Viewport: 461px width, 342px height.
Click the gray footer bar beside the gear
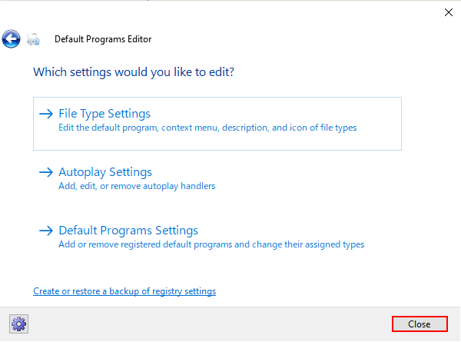(206, 324)
